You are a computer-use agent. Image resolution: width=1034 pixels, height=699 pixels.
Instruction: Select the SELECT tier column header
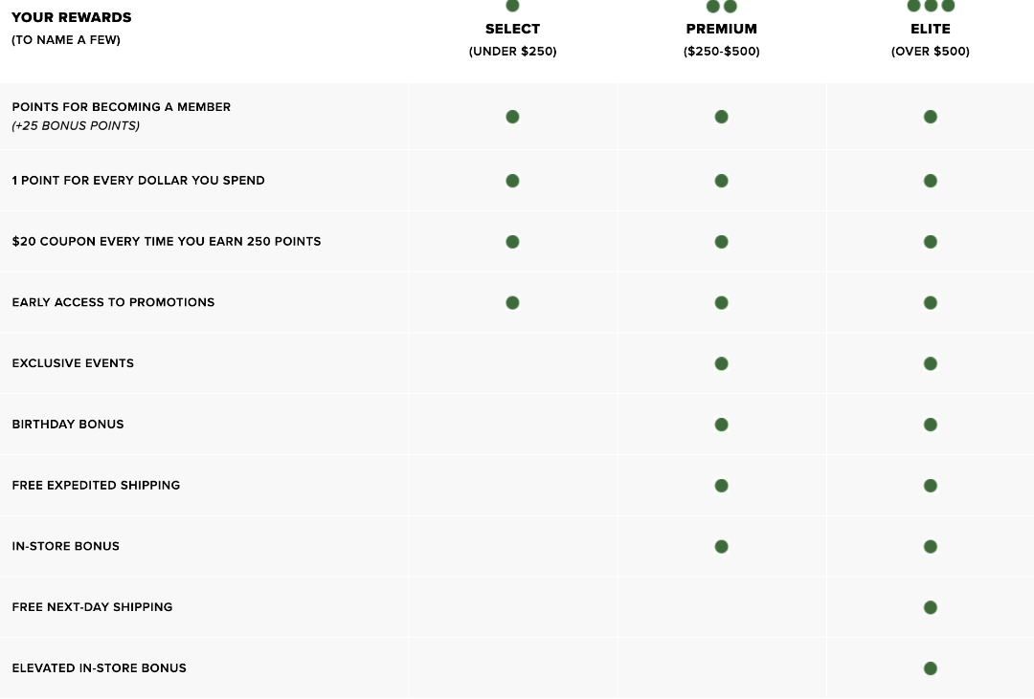click(512, 29)
